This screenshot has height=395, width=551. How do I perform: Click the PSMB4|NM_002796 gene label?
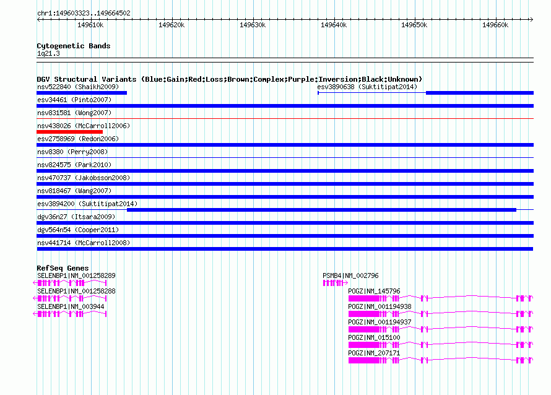[x=350, y=276]
